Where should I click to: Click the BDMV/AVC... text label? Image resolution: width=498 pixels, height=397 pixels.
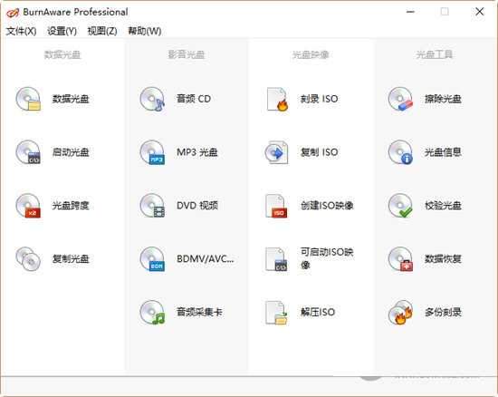[x=206, y=258]
